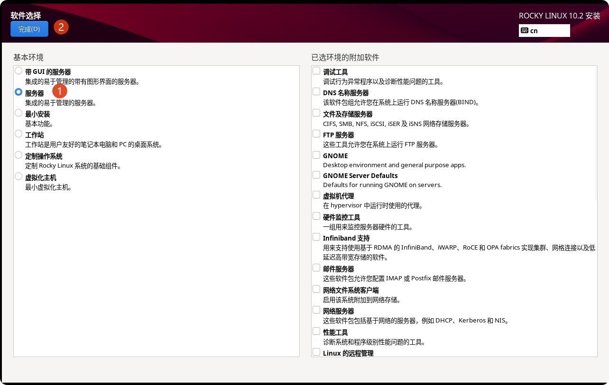Tick GNOME Server Defaults checkbox
This screenshot has height=385, width=609.
click(316, 175)
